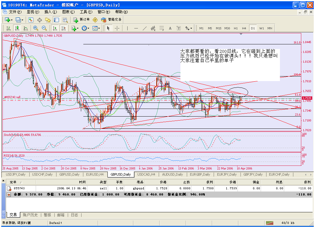
Task: Switch to M1 timeframe
Action: (x=201, y=28)
